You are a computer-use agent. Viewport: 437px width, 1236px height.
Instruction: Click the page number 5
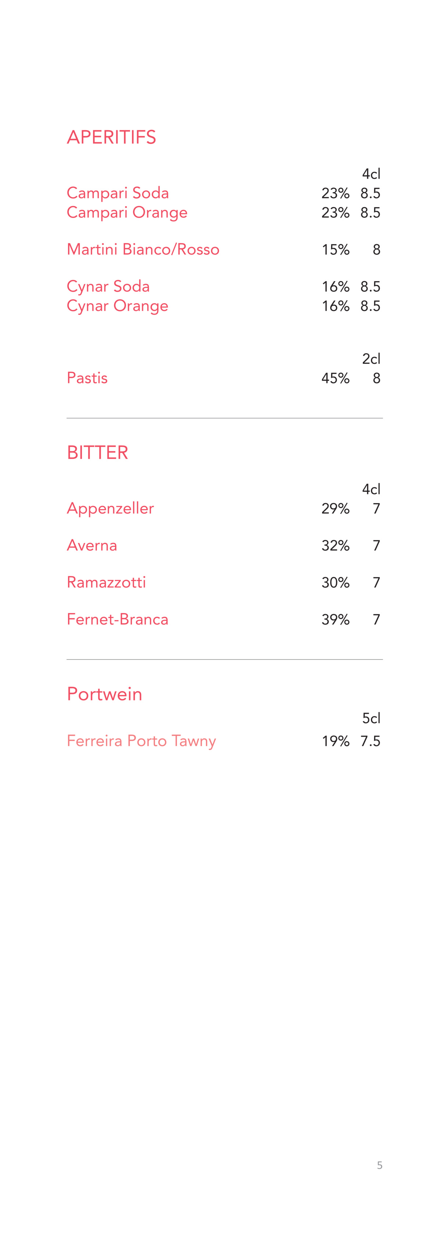(379, 1165)
